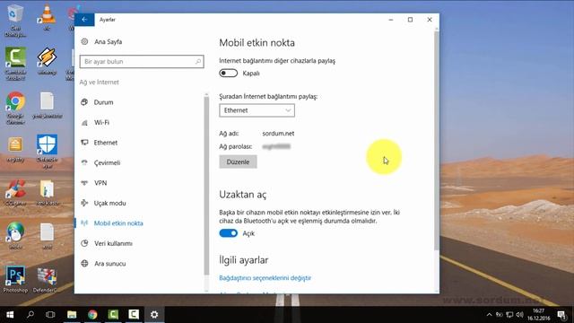Click the chart icon for Veri kullanımı
The image size is (574, 323).
click(x=84, y=243)
